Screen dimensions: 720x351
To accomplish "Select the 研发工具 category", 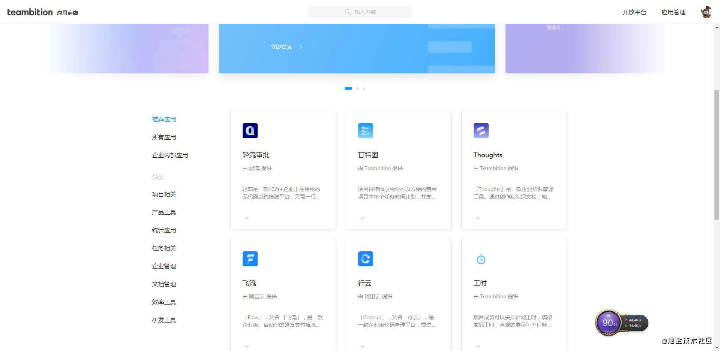I will pos(164,320).
